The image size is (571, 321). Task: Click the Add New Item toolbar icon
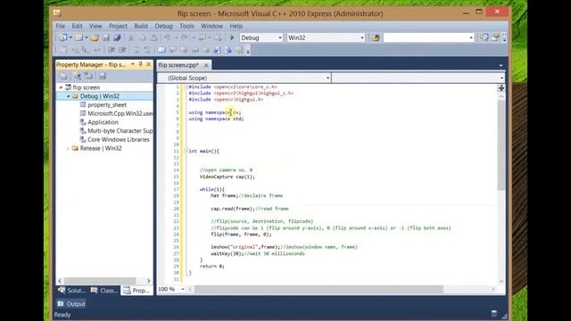pyautogui.click(x=79, y=37)
